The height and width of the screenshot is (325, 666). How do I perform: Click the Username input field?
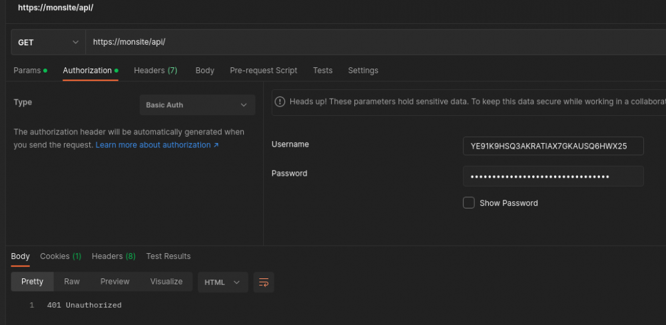[x=553, y=146]
